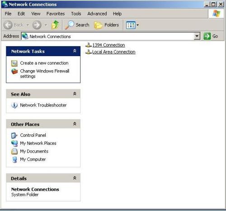The image size is (226, 211).
Task: Click the Other Places header title
Action: point(25,125)
